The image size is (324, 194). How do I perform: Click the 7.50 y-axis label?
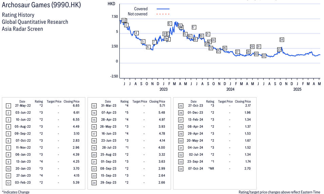(115, 17)
